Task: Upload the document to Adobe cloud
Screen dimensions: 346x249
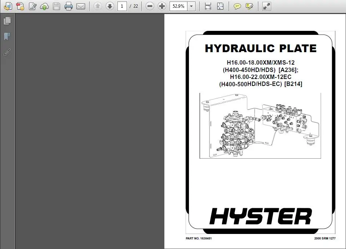Action: (44, 6)
